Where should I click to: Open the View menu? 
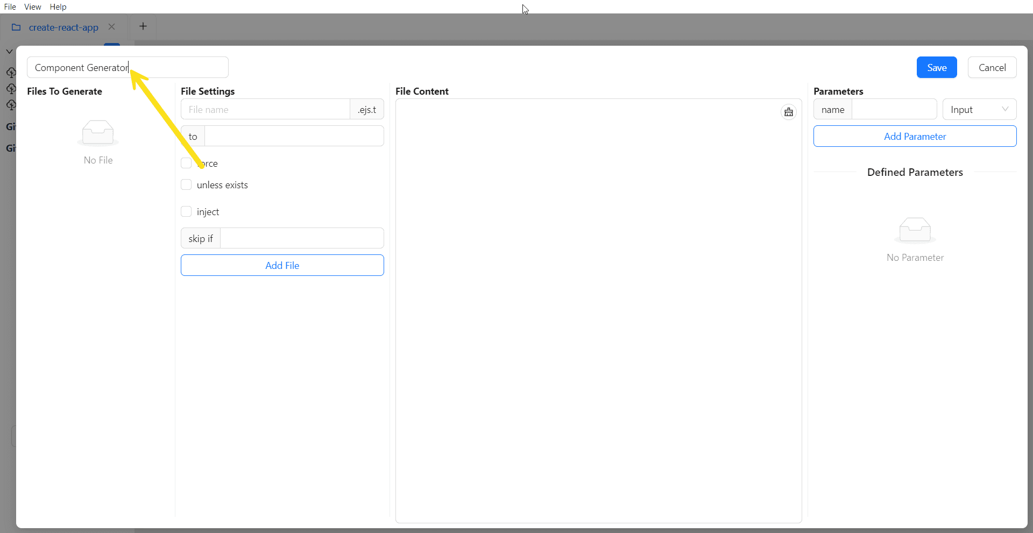pos(32,7)
